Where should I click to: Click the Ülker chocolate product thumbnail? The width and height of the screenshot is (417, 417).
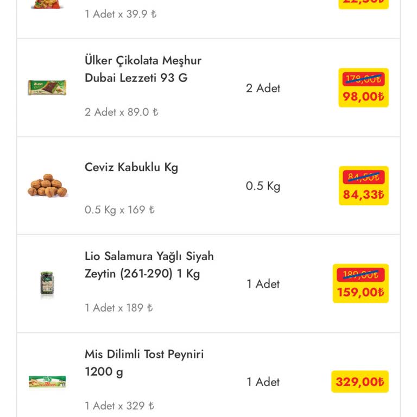point(47,87)
